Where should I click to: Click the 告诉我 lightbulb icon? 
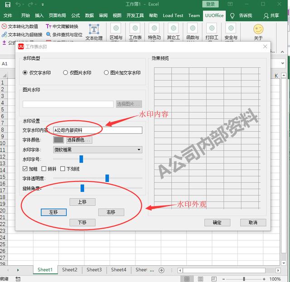pos(232,15)
